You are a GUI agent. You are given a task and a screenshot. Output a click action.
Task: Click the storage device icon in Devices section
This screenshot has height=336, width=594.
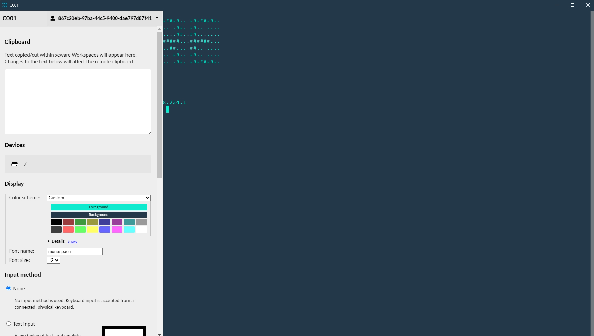click(14, 164)
